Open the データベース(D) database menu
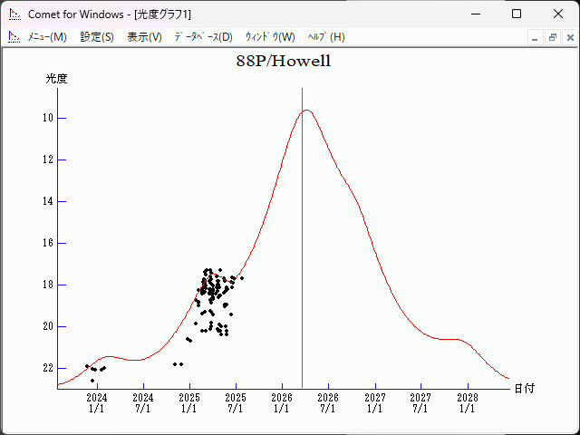580x435 pixels. pyautogui.click(x=203, y=37)
